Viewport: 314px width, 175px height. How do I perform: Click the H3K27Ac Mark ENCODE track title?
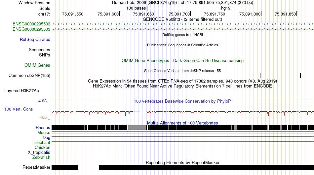tap(182, 86)
